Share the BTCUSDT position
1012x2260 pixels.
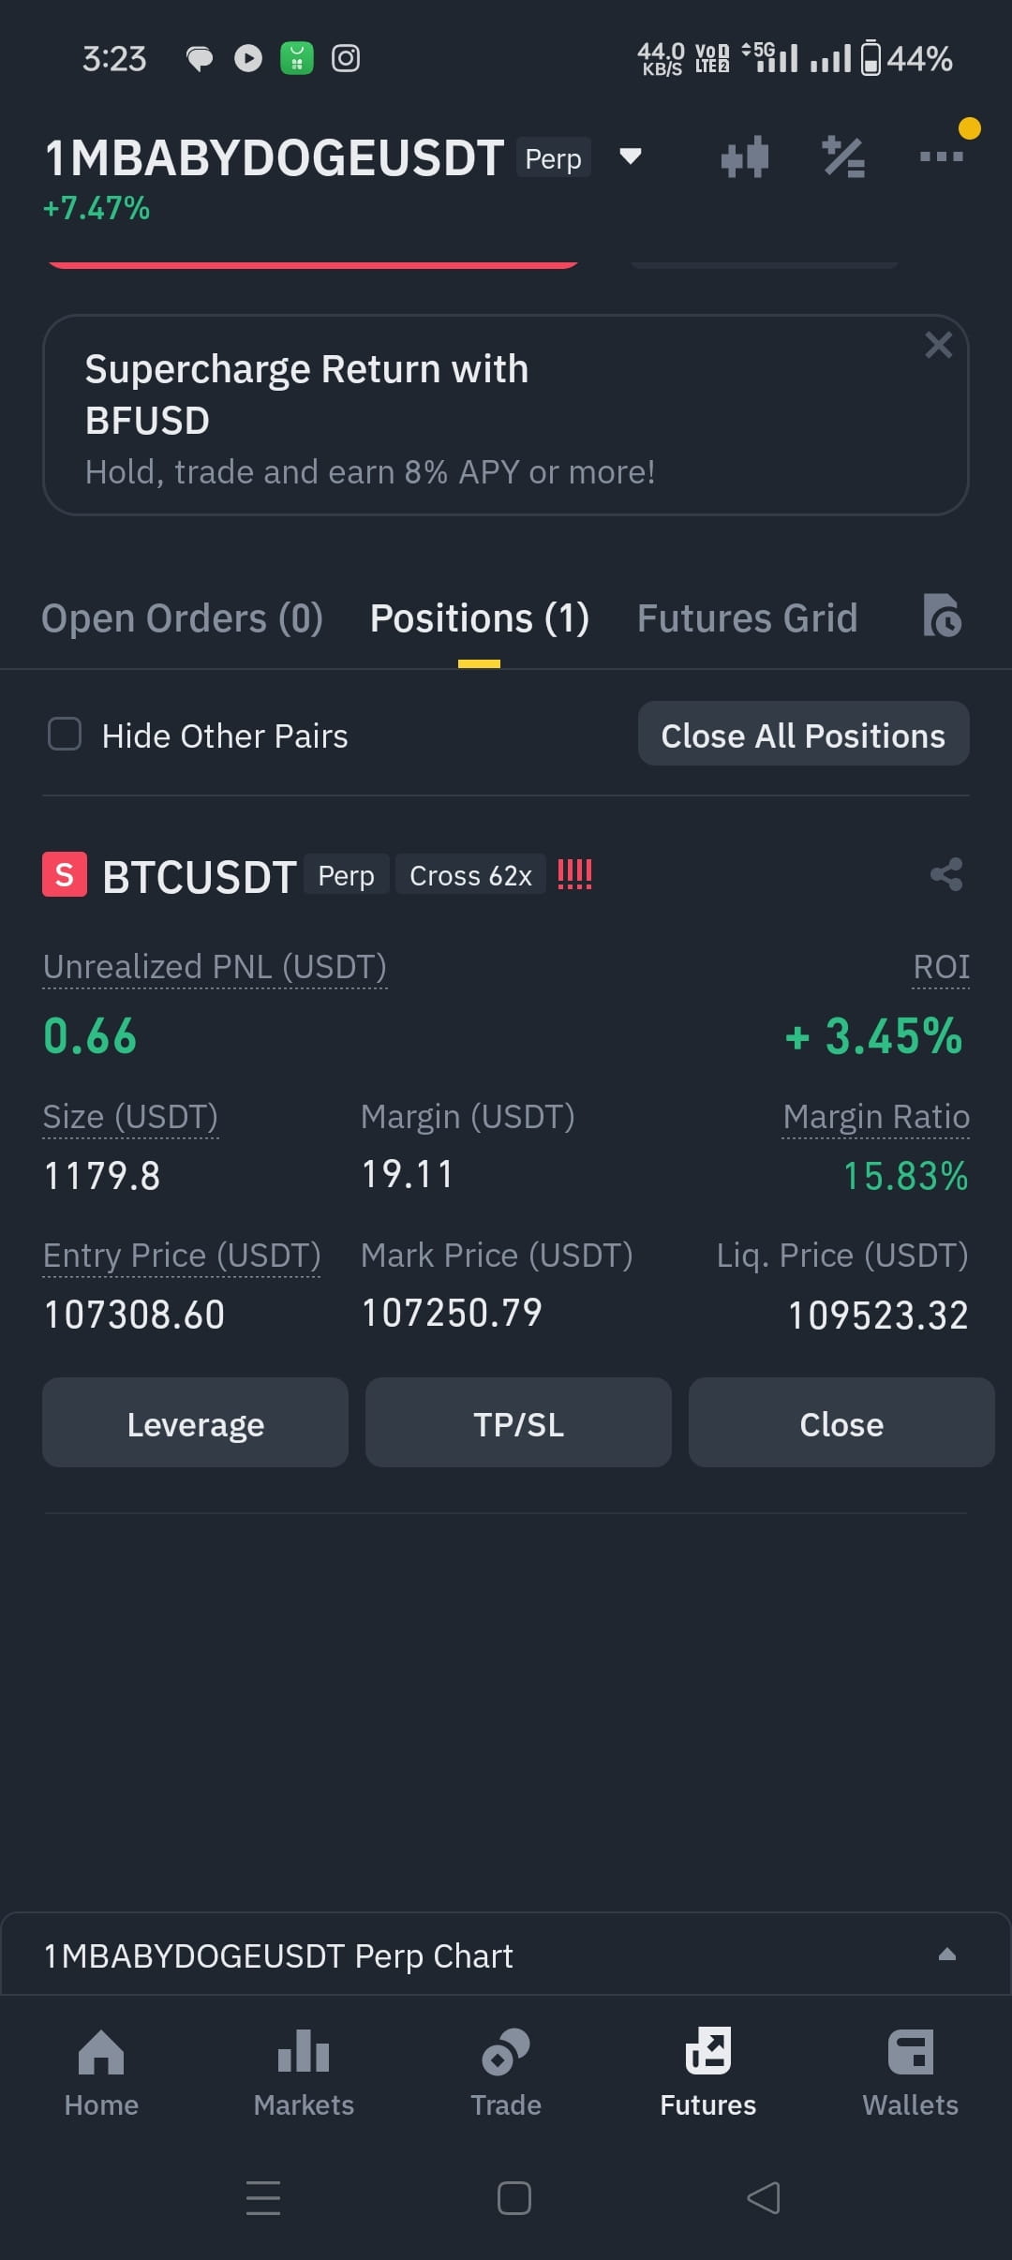pyautogui.click(x=946, y=874)
